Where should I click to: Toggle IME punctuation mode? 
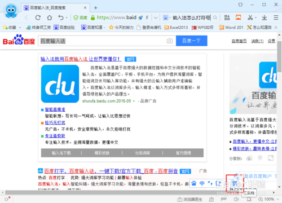(210, 183)
